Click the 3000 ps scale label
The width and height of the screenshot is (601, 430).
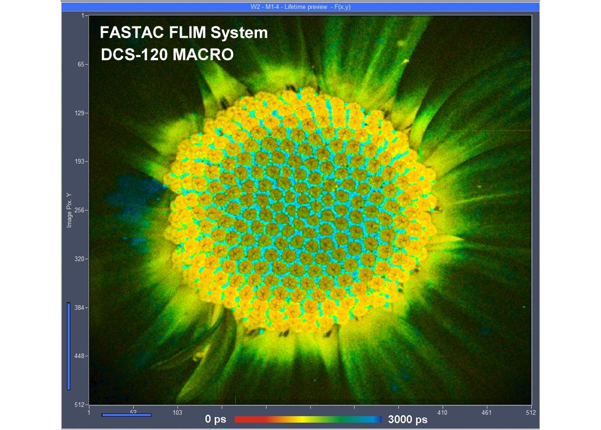409,418
